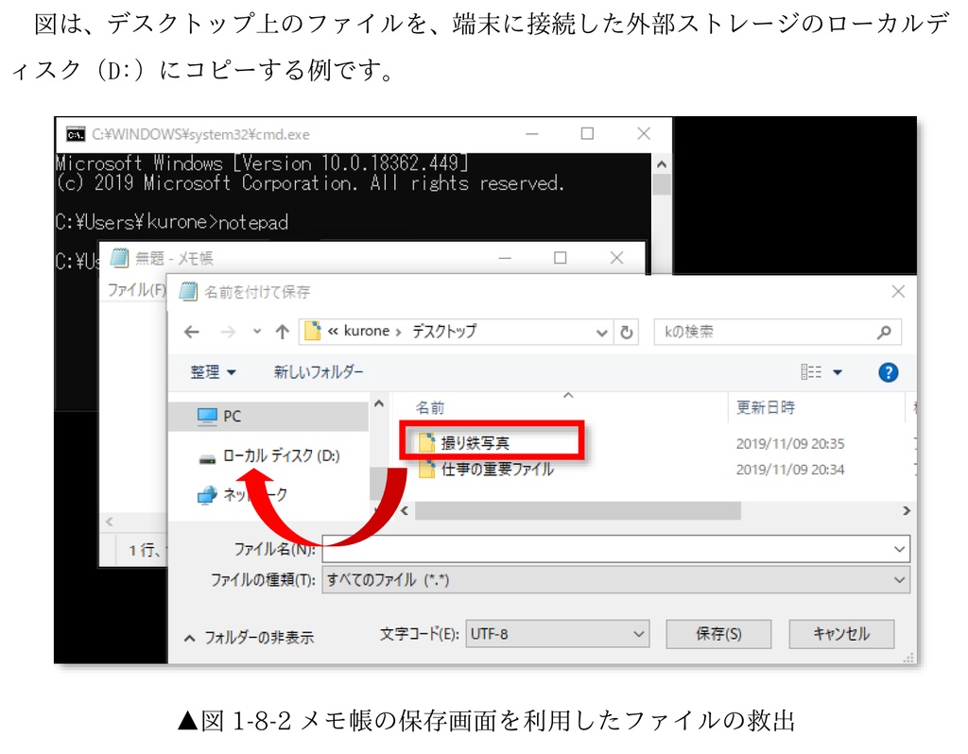
Task: Open the Help question mark icon
Action: click(x=888, y=371)
